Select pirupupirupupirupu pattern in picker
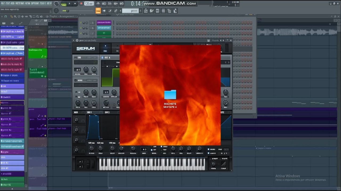Viewport: 341px width, 191px height. 12,141
